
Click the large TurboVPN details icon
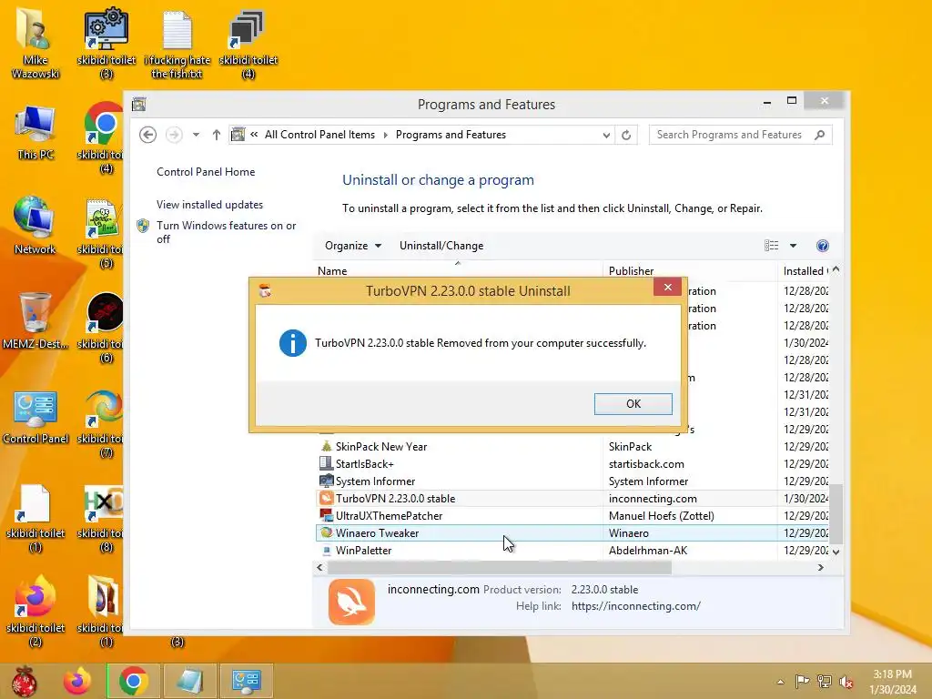(351, 602)
